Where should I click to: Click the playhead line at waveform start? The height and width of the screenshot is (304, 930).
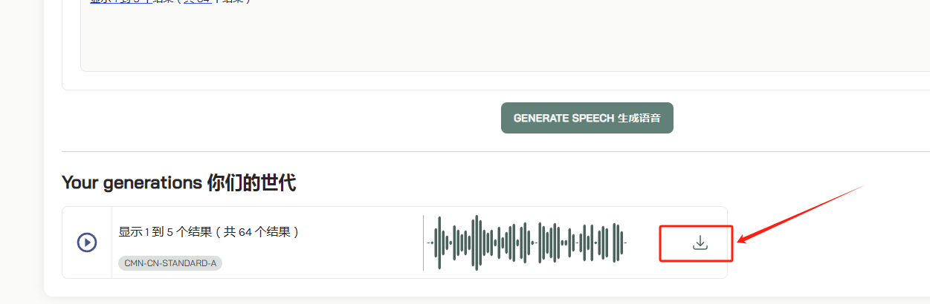[x=424, y=242]
